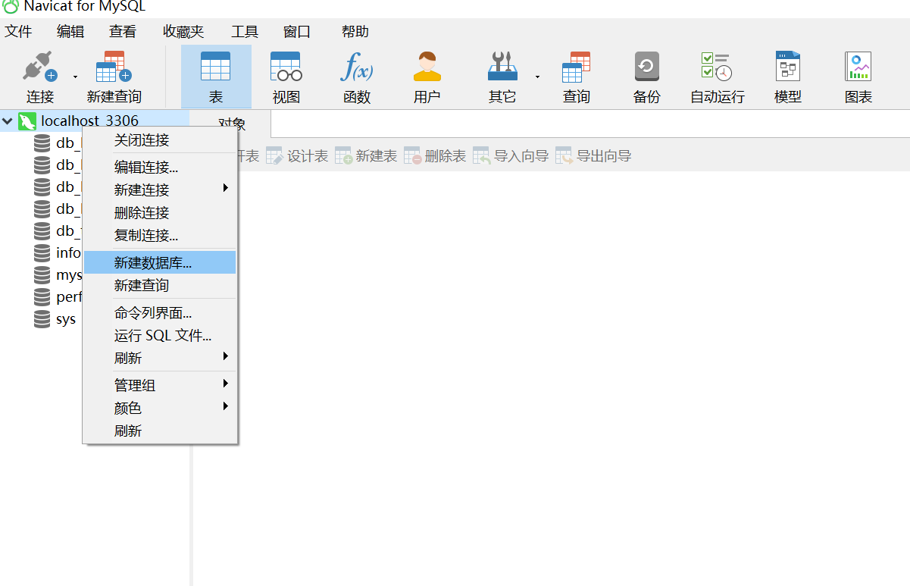Choose 复制连接... in context menu
Viewport: 910px width, 586px height.
[160, 236]
